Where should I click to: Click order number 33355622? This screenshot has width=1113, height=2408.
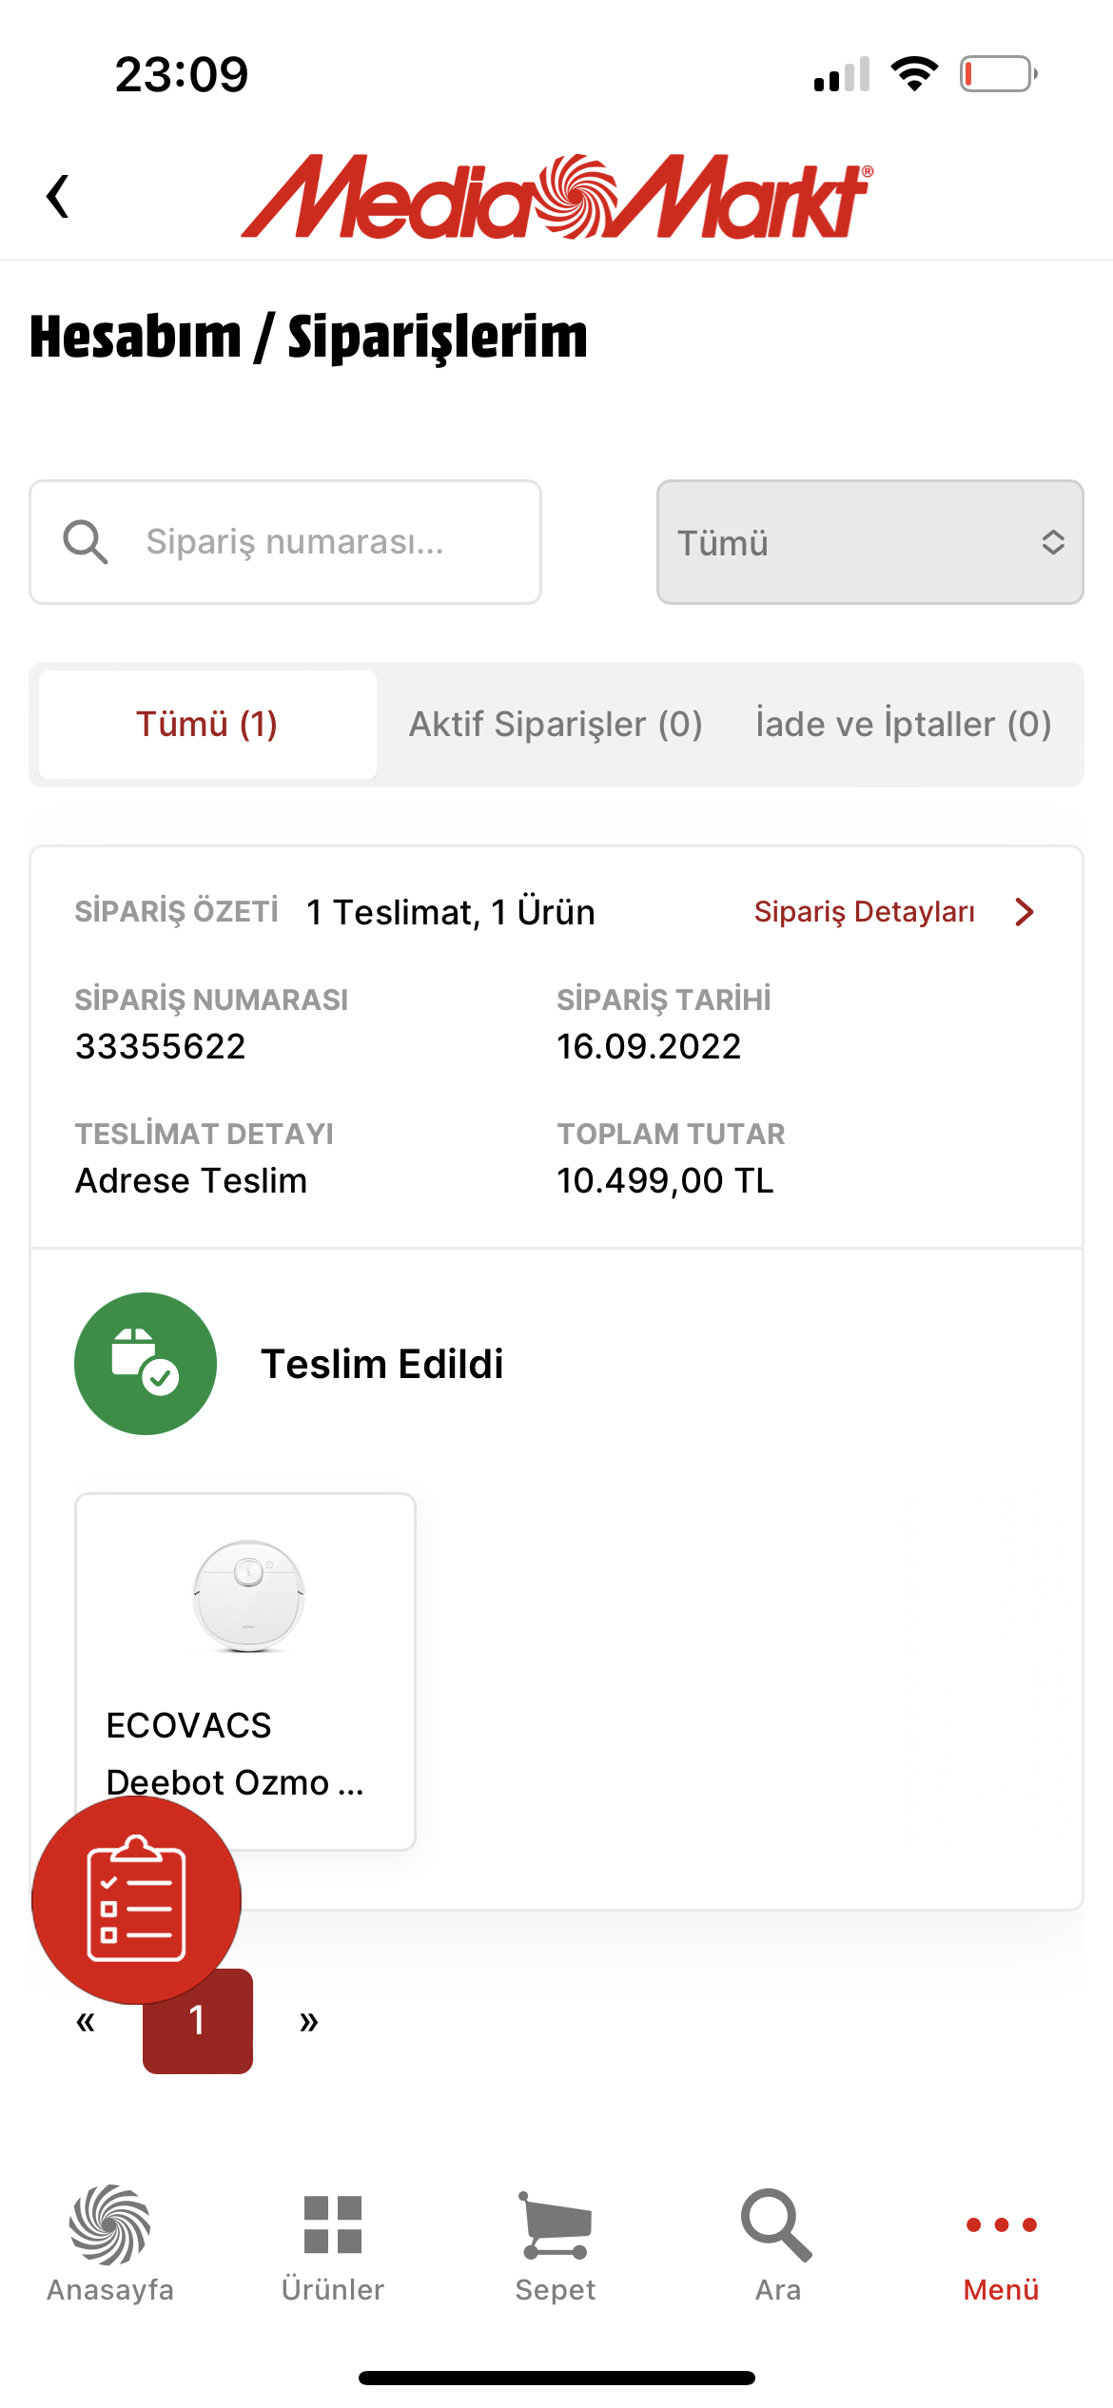(x=161, y=1047)
